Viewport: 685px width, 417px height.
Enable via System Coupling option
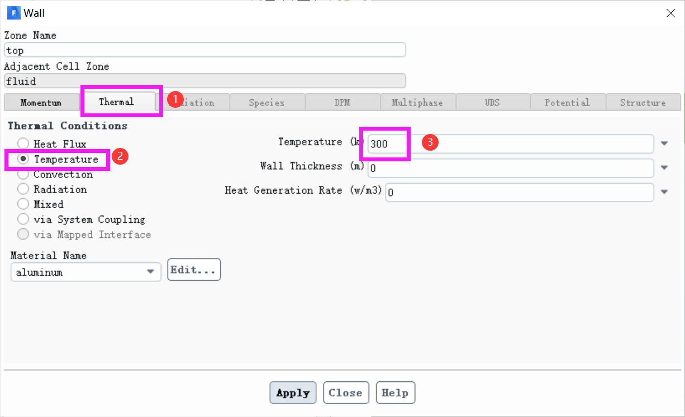coord(23,219)
